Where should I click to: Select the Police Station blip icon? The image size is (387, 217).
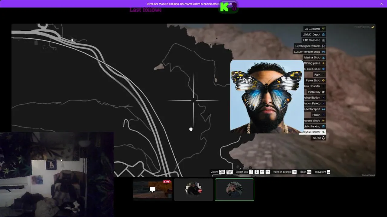323,98
